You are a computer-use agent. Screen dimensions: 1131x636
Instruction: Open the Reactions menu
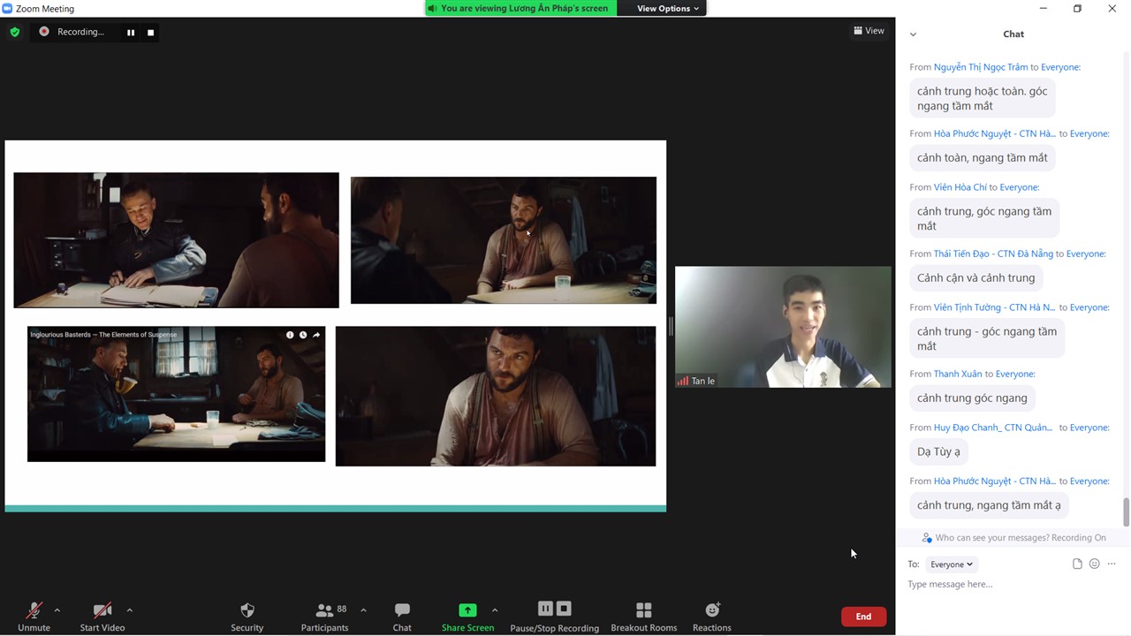click(x=712, y=616)
